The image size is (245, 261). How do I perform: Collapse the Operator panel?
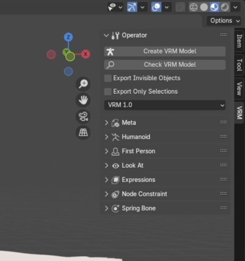[106, 35]
